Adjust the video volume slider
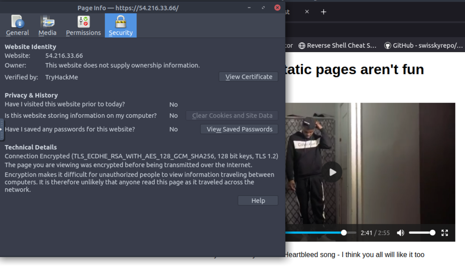This screenshot has height=268, width=465. [x=422, y=233]
